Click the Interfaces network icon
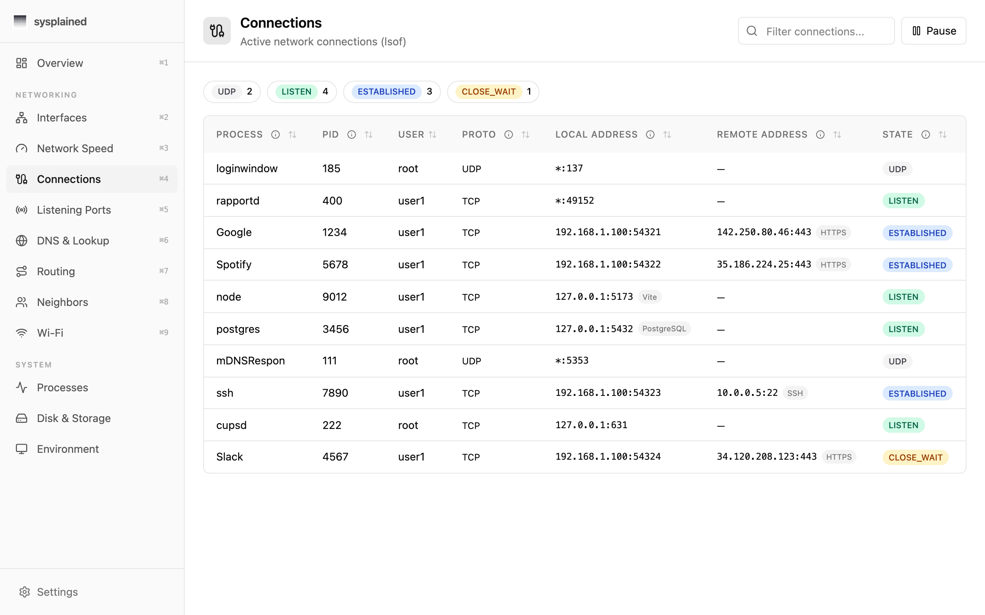Screen dimensions: 985x615 tap(22, 118)
